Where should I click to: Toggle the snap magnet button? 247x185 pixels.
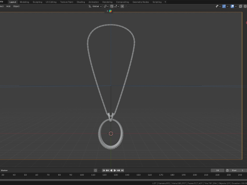[112, 6]
